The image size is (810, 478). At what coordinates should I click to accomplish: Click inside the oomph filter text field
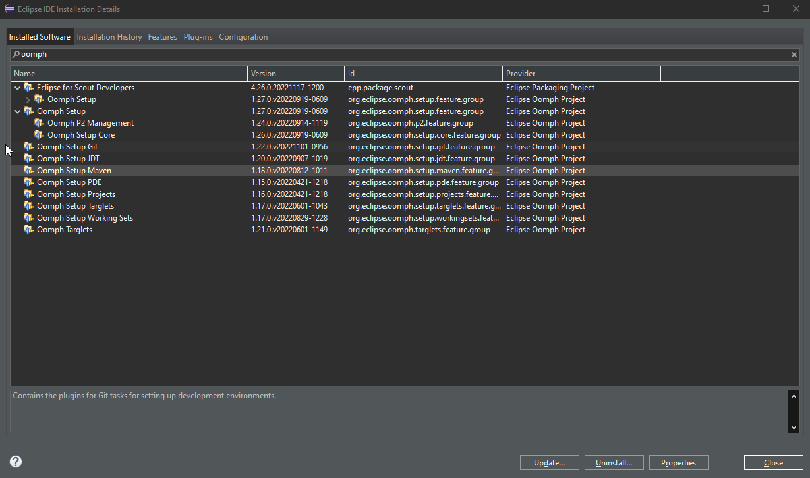(x=405, y=55)
